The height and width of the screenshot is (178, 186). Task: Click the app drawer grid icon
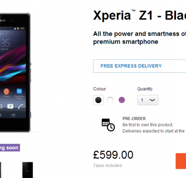pos(1,106)
